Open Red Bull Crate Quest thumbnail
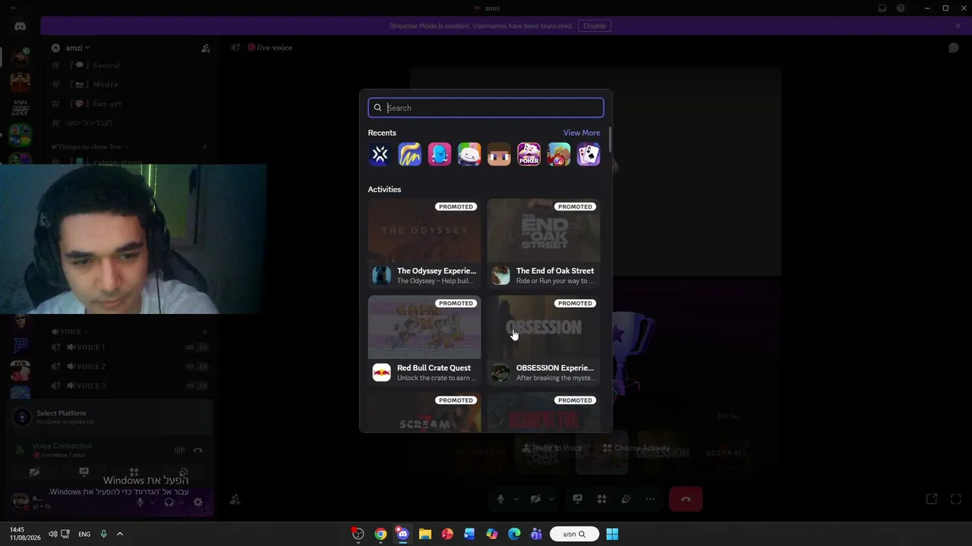Screen dimensions: 972x546 pos(424,327)
